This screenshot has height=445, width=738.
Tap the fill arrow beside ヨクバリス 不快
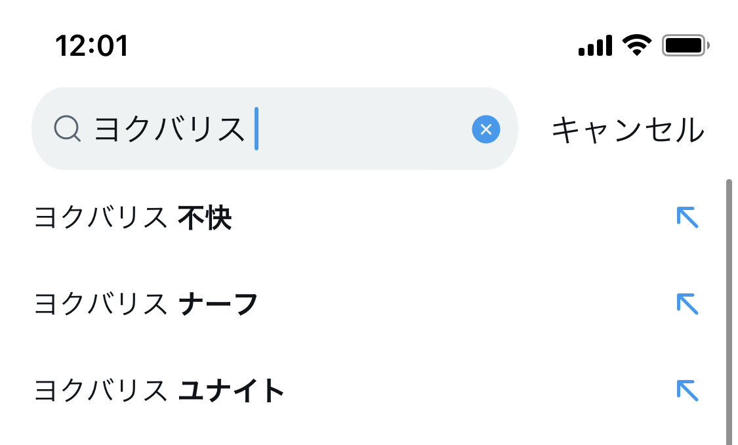[687, 217]
